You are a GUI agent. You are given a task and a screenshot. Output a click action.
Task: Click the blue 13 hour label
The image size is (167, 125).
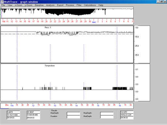pyautogui.click(x=55, y=105)
